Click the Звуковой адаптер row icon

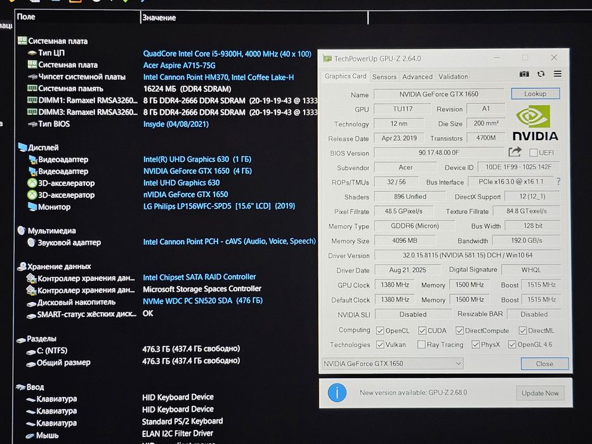31,242
